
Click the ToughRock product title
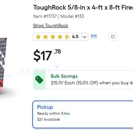(x=83, y=7)
